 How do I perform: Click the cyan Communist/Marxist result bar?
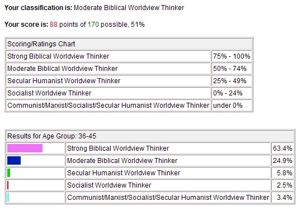click(8, 198)
